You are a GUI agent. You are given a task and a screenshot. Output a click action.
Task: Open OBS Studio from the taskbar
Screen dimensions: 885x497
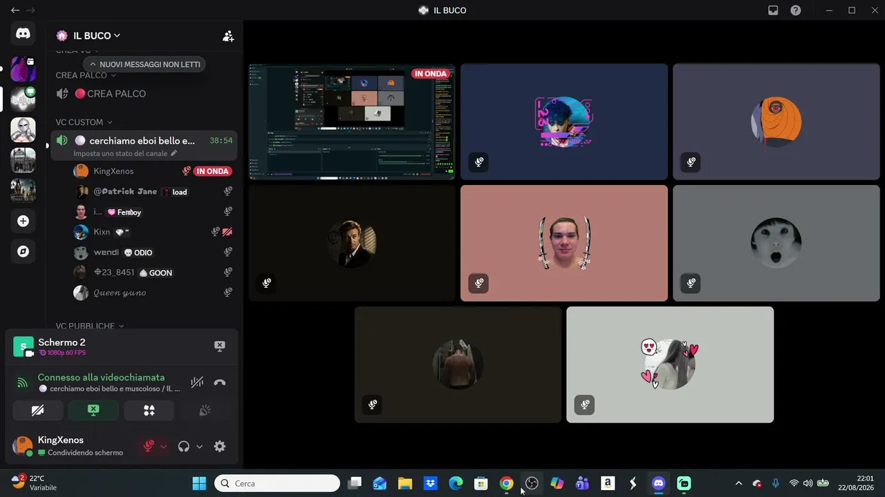coord(532,483)
